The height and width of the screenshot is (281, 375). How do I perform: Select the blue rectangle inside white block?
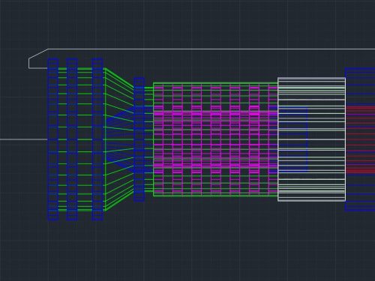292,139
